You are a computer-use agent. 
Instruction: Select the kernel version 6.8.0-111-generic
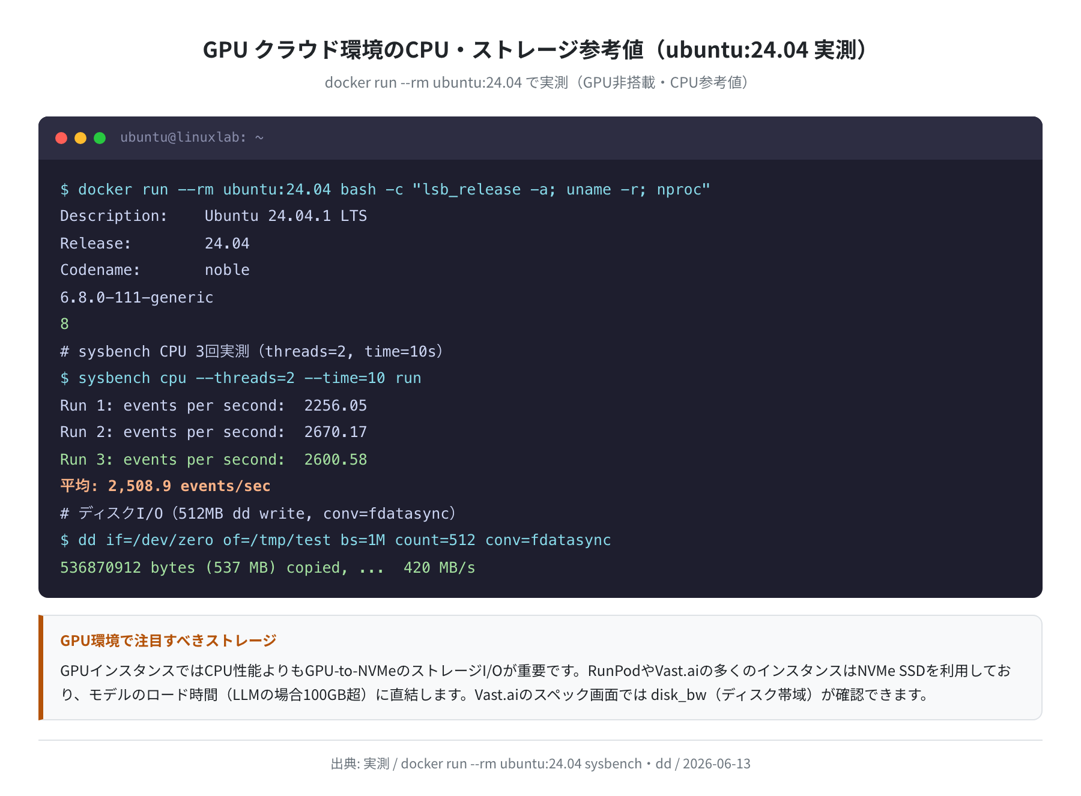coord(136,298)
